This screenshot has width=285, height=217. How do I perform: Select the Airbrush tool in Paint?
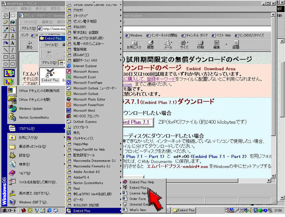pyautogui.click(x=6, y=43)
